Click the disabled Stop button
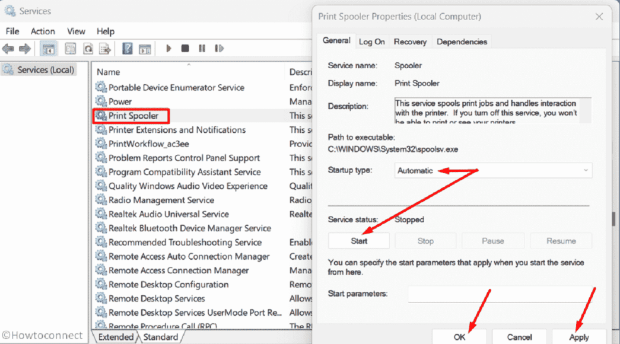The height and width of the screenshot is (344, 620). click(x=425, y=241)
